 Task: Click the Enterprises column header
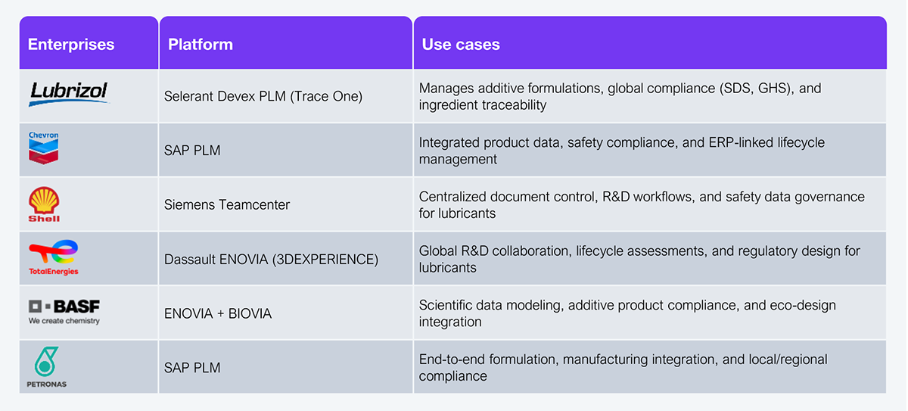(71, 44)
